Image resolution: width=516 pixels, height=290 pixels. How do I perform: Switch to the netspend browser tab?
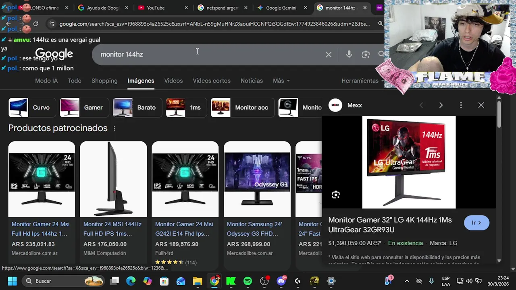pos(223,8)
